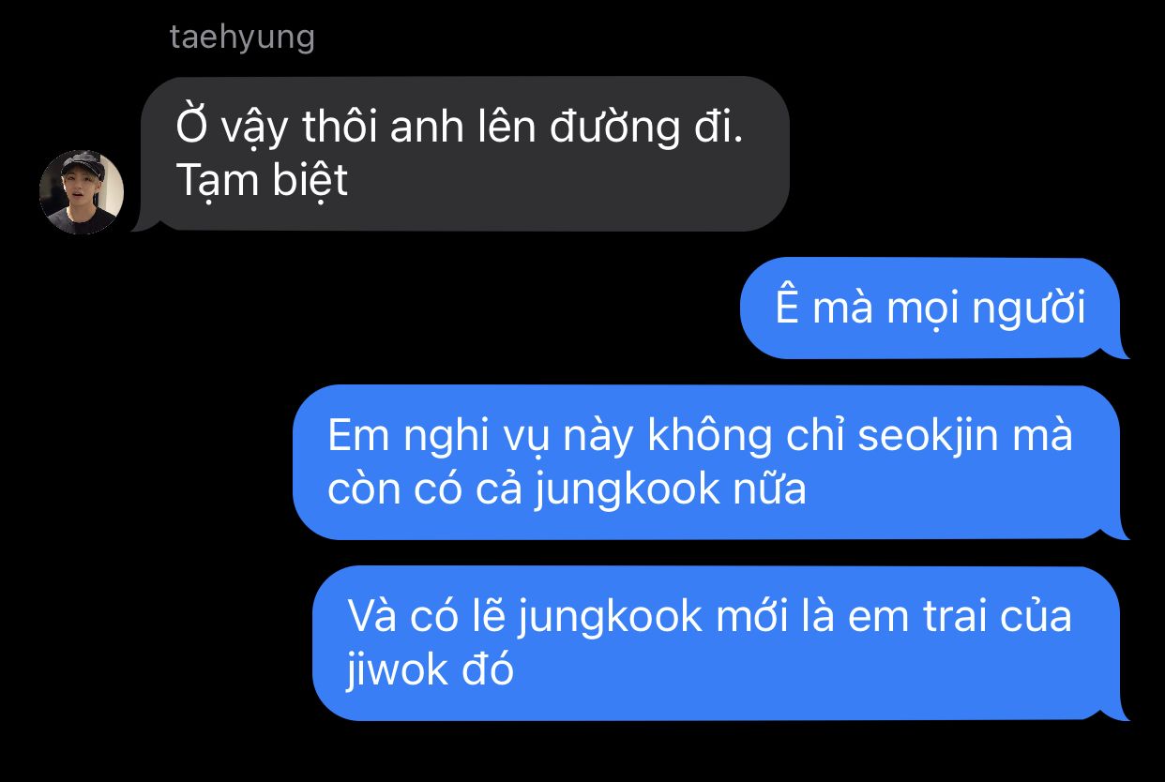
Task: Click the word 'người' in the short blue bubble
Action: (1029, 309)
